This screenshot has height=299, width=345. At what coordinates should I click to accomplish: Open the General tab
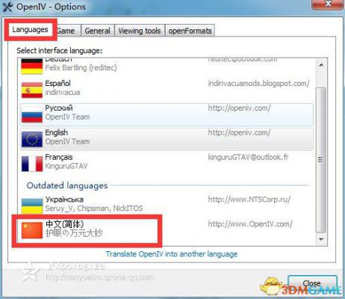point(97,31)
